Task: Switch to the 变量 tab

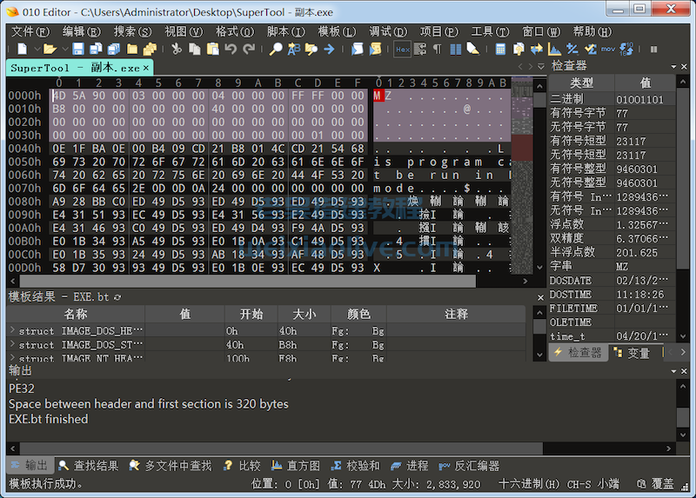Action: click(x=632, y=353)
